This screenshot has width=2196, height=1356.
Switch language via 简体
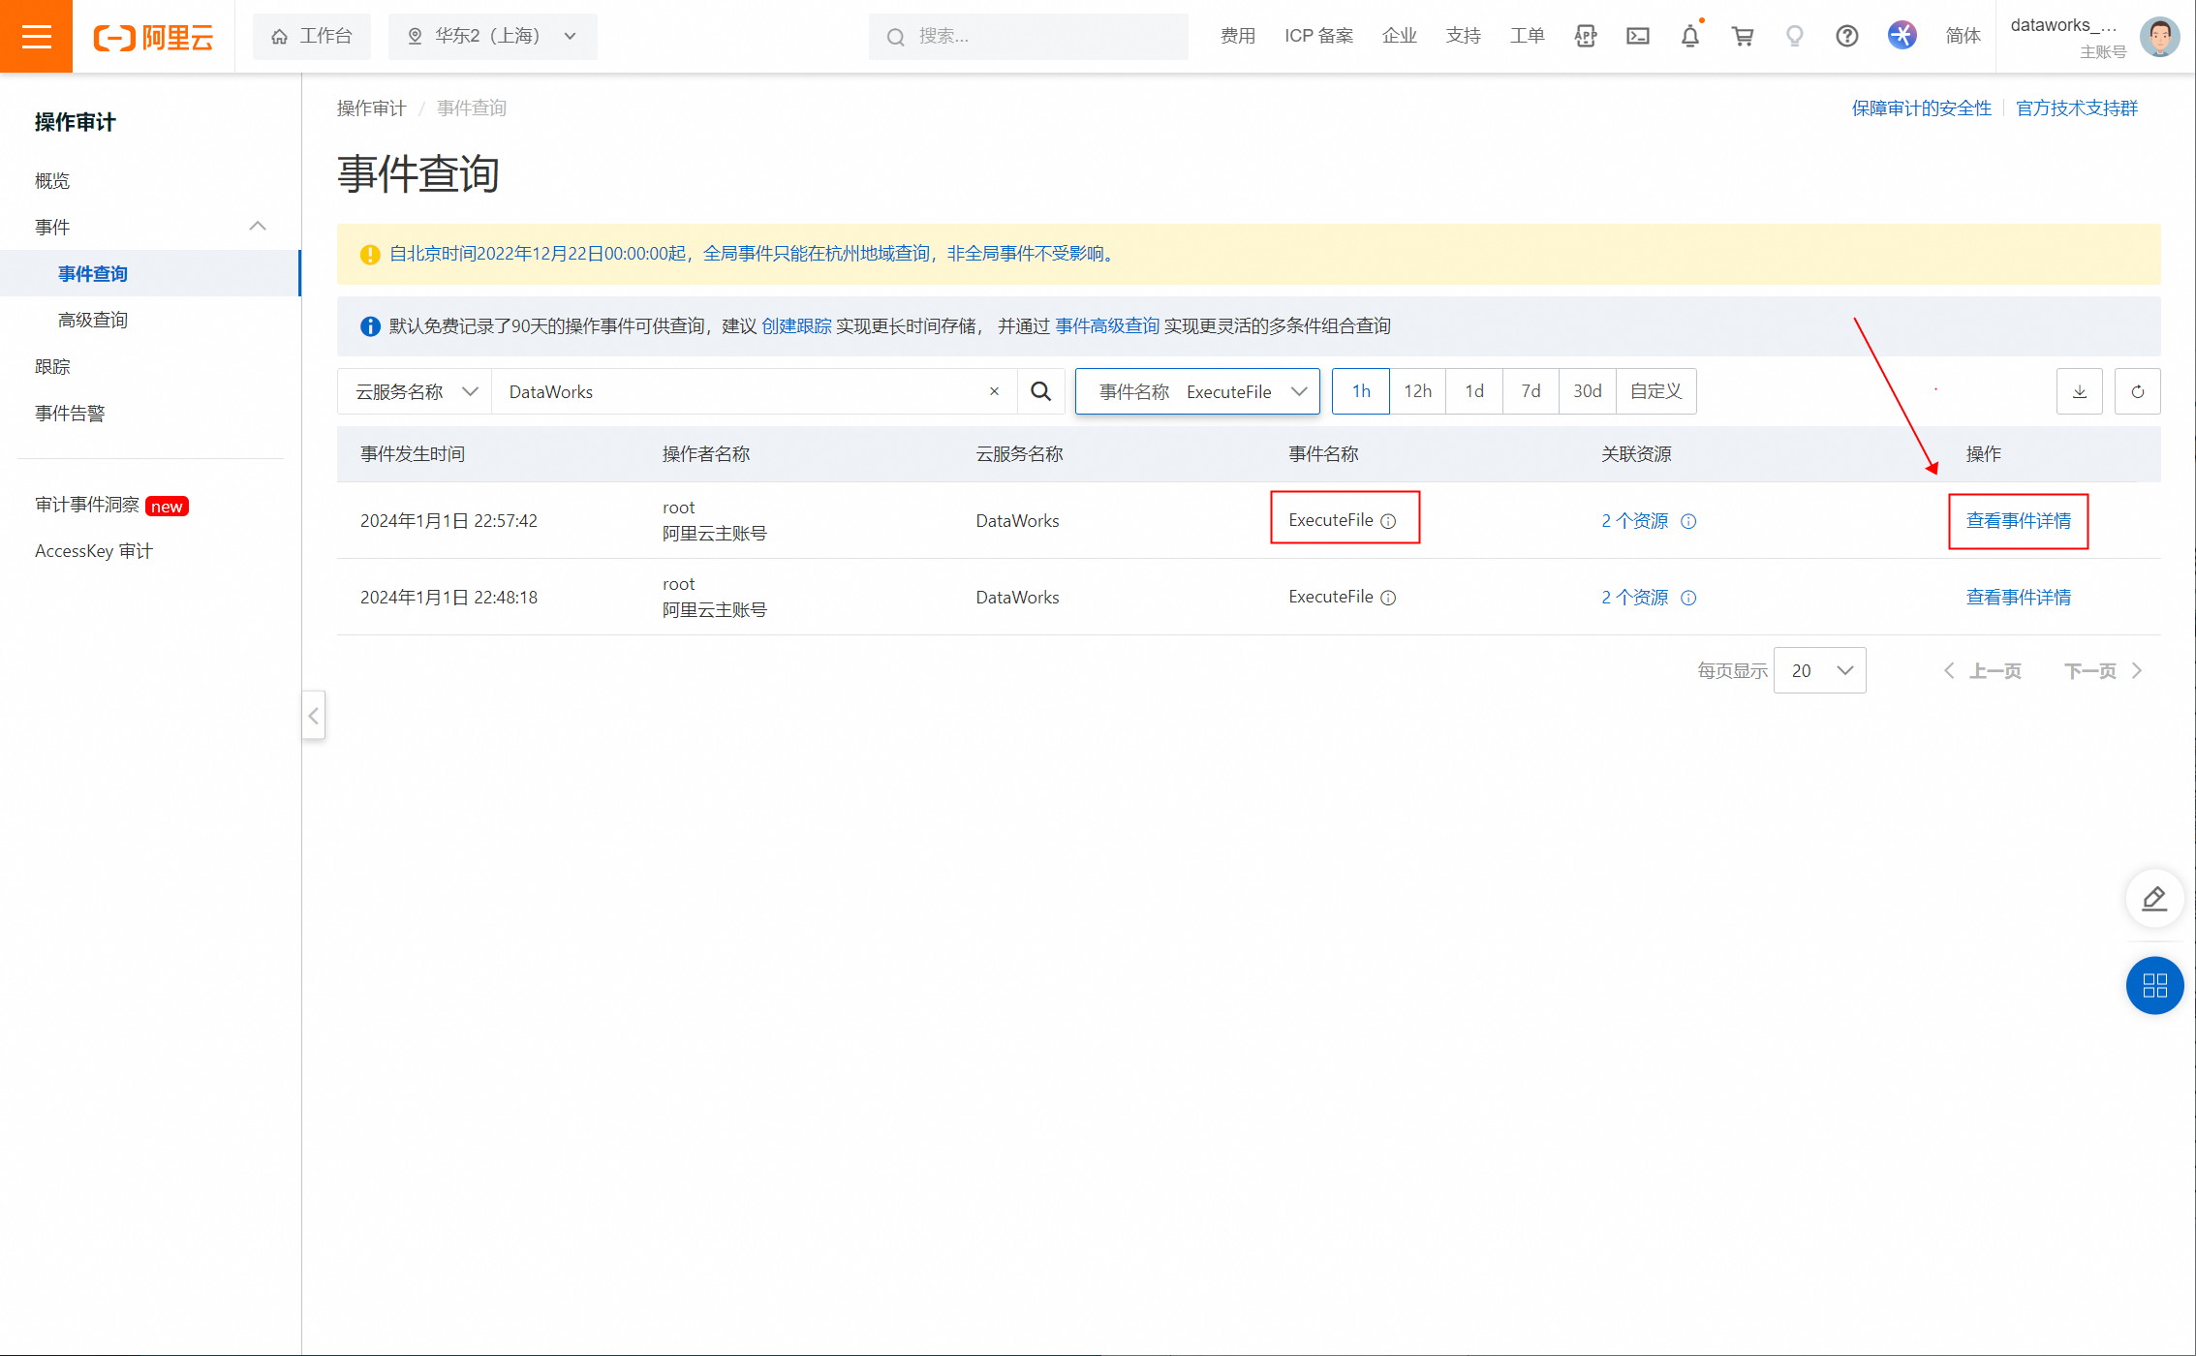1964,36
